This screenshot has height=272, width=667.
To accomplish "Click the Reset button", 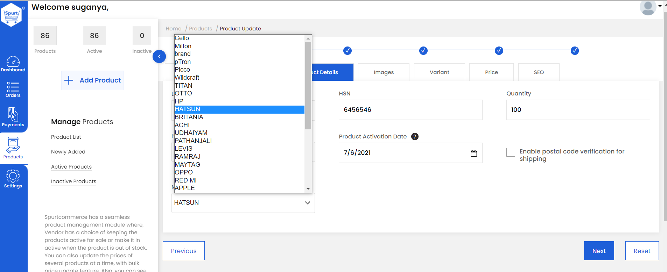I will (x=642, y=251).
